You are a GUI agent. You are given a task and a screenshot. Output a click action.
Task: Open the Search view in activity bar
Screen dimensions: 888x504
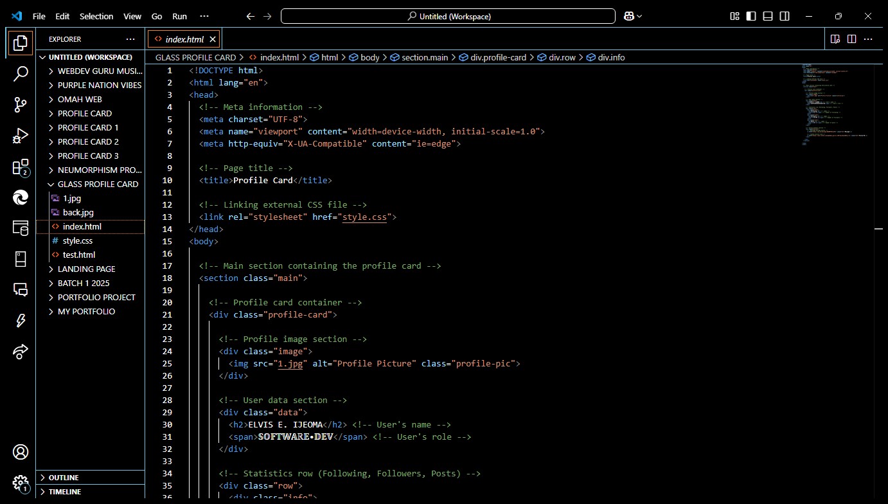tap(21, 73)
